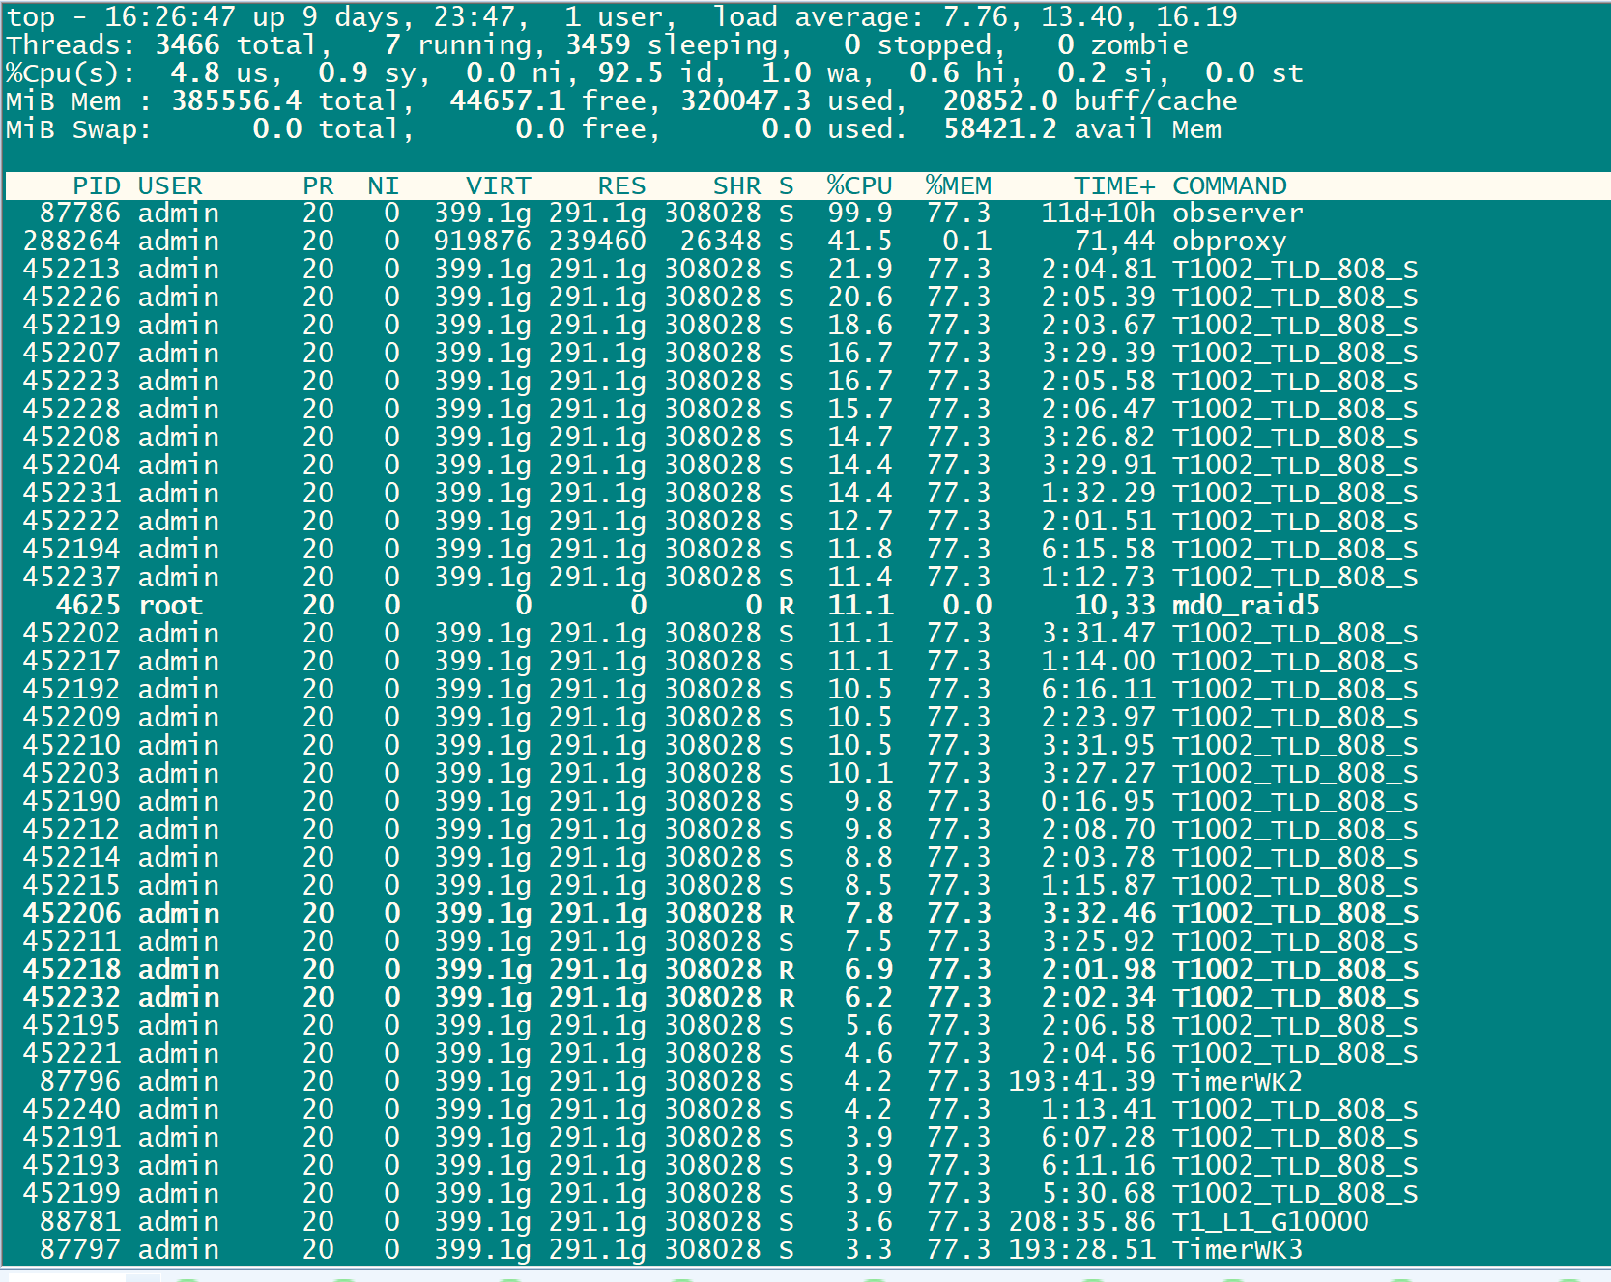Viewport: 1611px width, 1282px height.
Task: Select the PID column header
Action: [97, 185]
